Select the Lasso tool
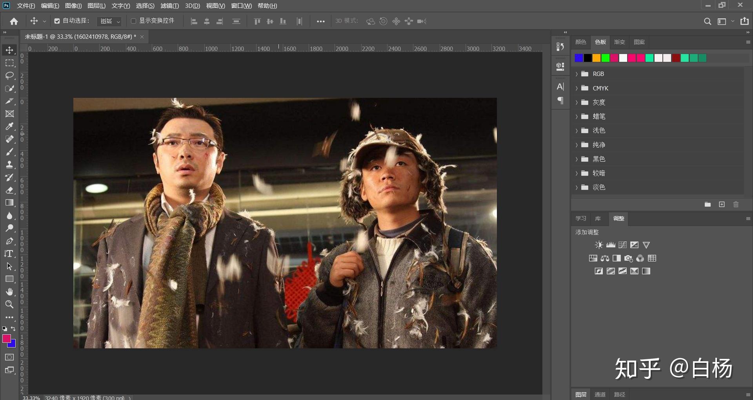Viewport: 753px width, 400px height. point(10,76)
